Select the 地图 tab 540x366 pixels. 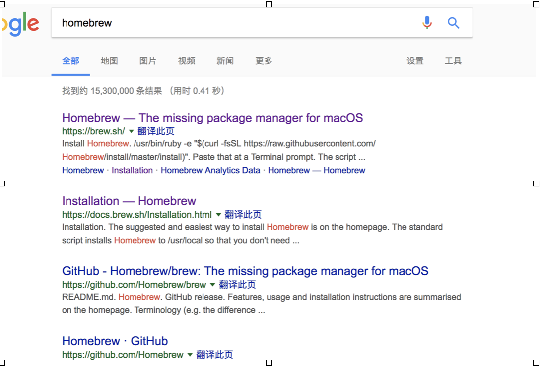tap(109, 61)
